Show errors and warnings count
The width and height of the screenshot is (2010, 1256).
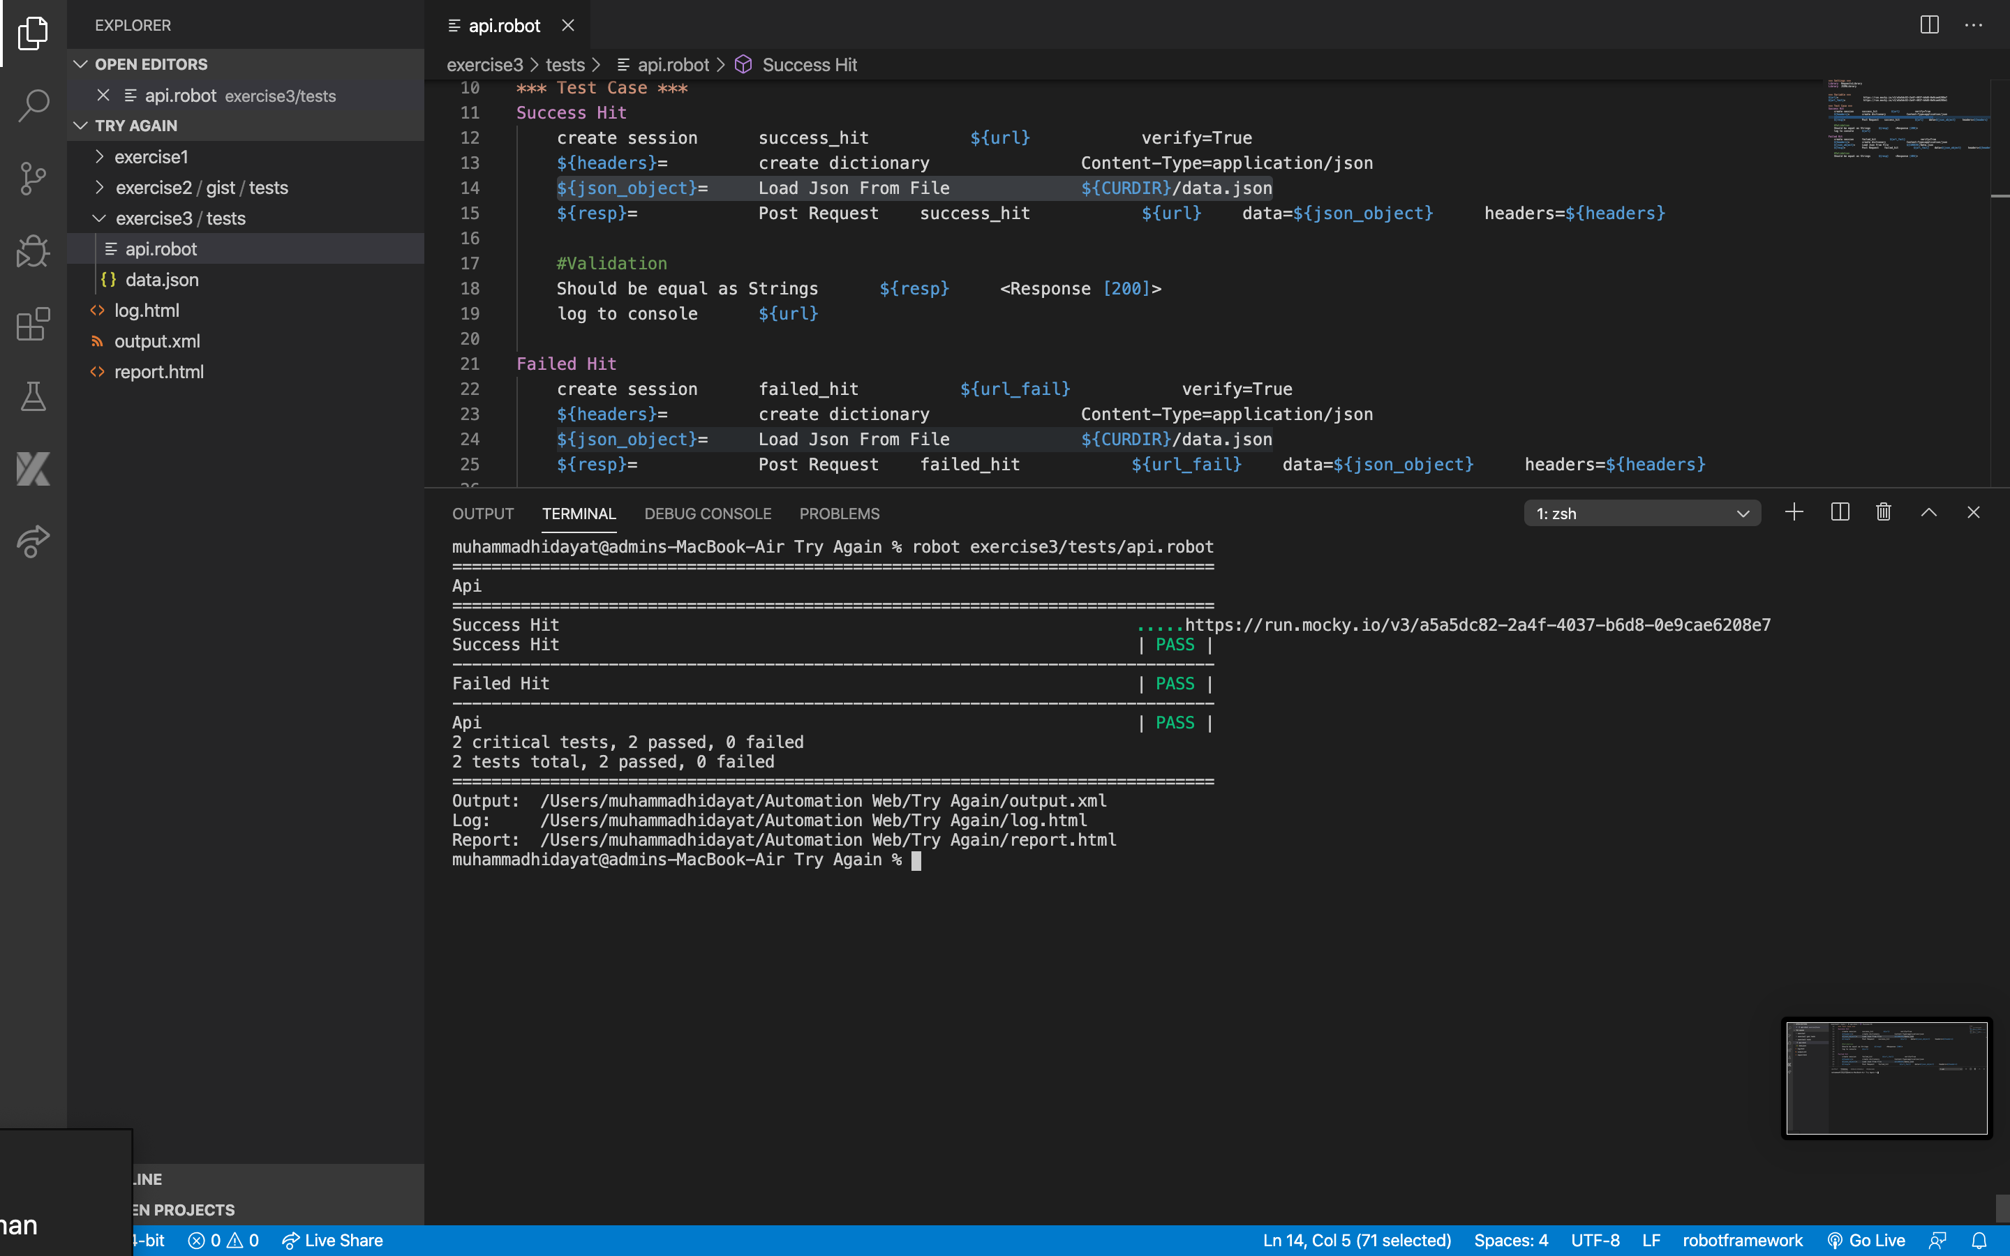223,1240
